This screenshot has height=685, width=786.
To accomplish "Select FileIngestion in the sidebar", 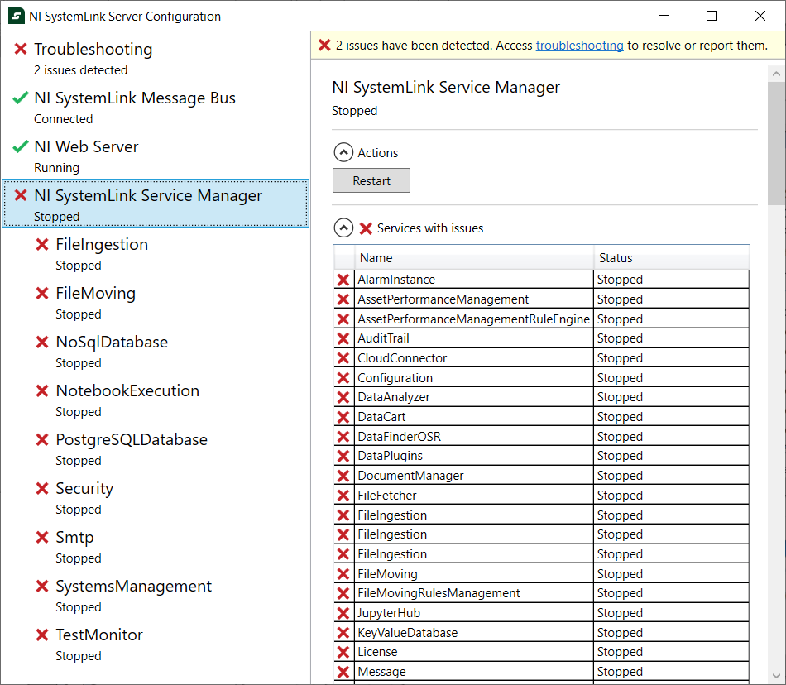I will pyautogui.click(x=156, y=253).
